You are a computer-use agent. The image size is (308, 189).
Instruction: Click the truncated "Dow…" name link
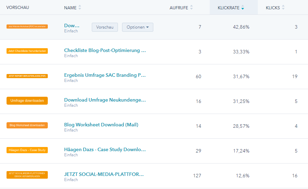71,26
